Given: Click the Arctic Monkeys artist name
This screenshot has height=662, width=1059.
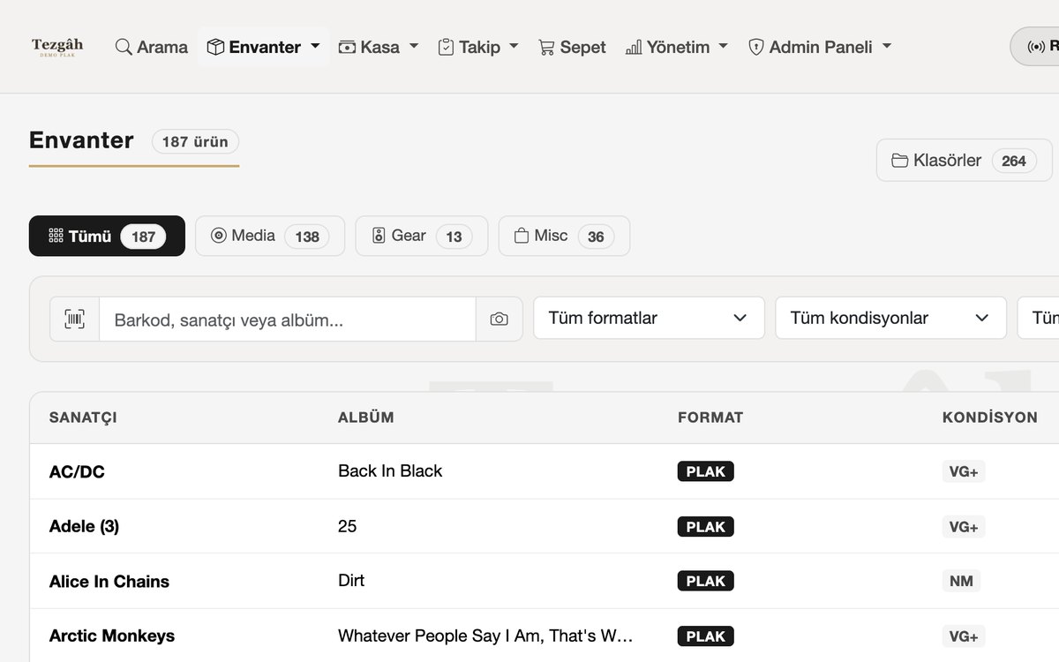Looking at the screenshot, I should pyautogui.click(x=112, y=636).
